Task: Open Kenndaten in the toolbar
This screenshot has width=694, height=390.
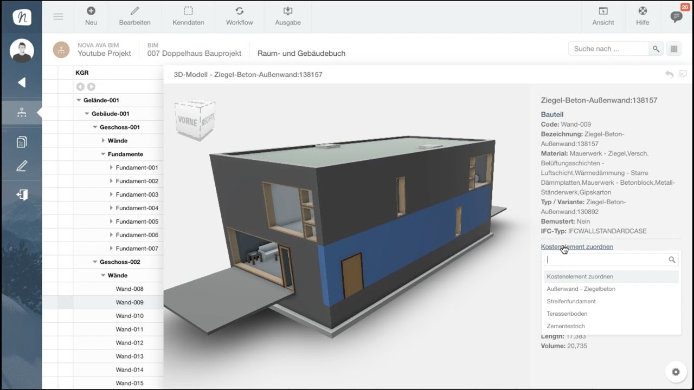Action: point(188,16)
